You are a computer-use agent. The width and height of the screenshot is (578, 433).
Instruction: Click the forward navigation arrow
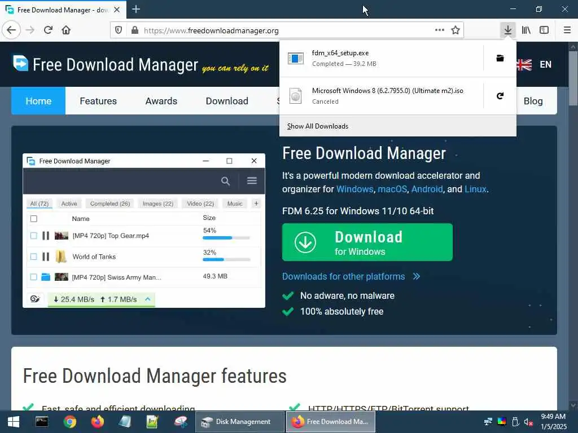(x=30, y=30)
